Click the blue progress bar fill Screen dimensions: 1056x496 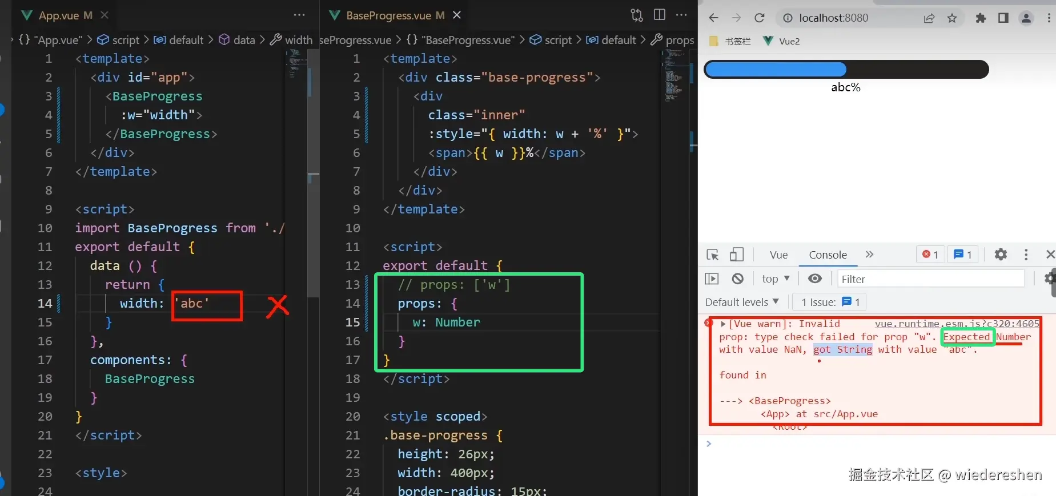(x=776, y=70)
